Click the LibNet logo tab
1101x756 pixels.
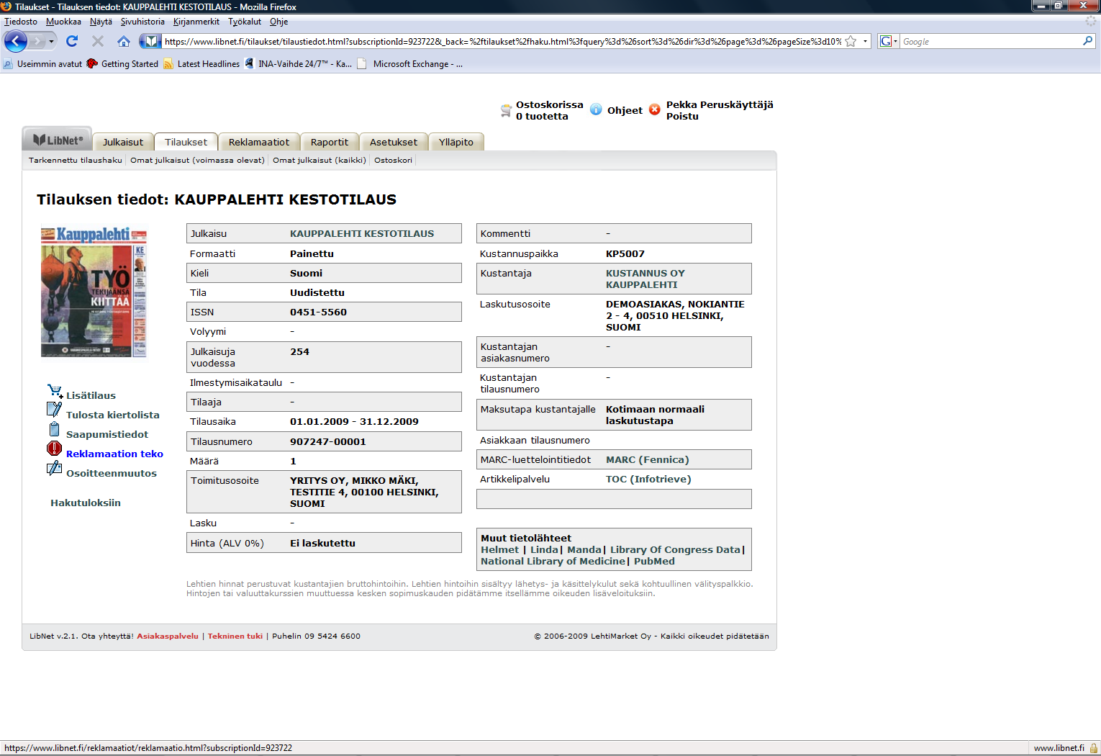tap(58, 140)
